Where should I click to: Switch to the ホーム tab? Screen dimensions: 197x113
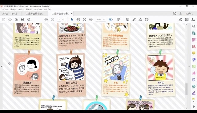pyautogui.click(x=5, y=14)
